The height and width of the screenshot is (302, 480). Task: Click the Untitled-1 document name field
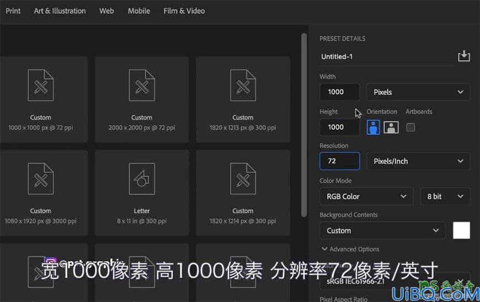[386, 57]
